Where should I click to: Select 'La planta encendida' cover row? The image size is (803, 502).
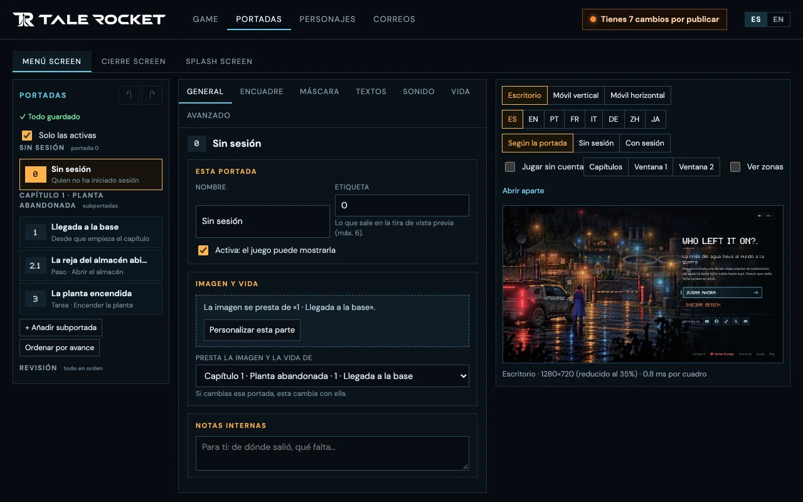[x=91, y=299]
